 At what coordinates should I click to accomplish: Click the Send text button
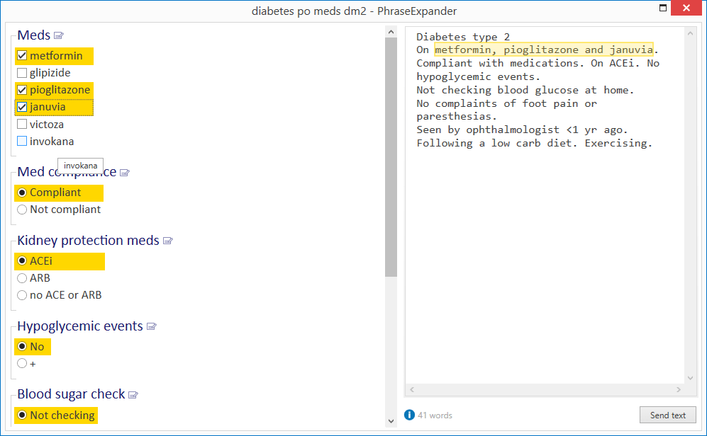[667, 415]
